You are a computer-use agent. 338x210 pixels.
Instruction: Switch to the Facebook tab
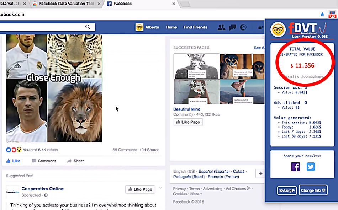(x=141, y=4)
